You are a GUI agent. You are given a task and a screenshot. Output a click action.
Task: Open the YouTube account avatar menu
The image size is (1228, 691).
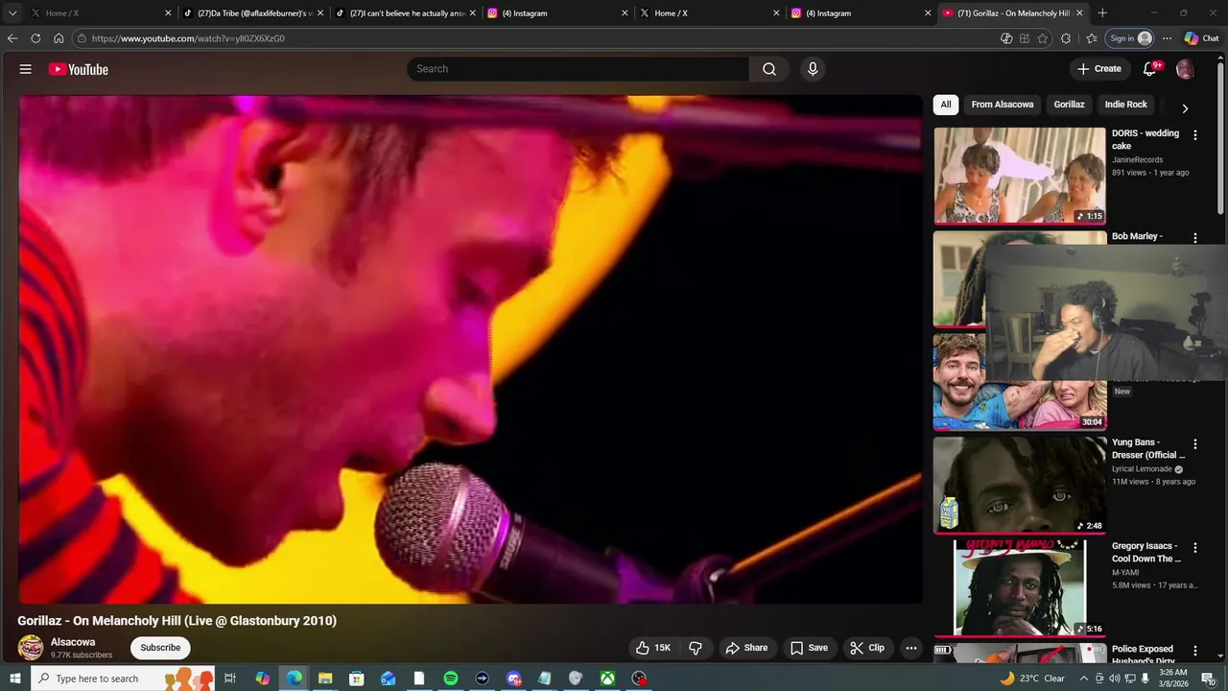coord(1186,69)
